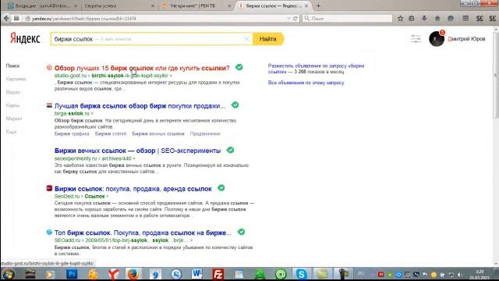Image resolution: width=499 pixels, height=281 pixels.
Task: Open Mail.ru Agent from the taskbar
Action: coord(281,274)
